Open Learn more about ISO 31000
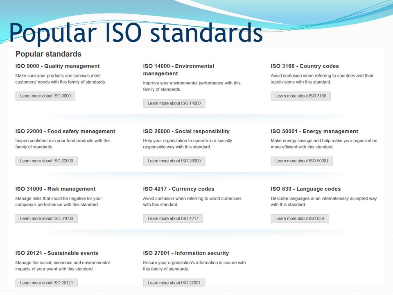Viewport: 393px width, 295px height. pyautogui.click(x=47, y=218)
